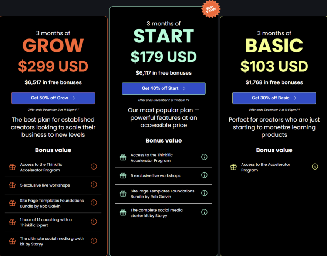Image resolution: width=327 pixels, height=256 pixels.
Task: Select the Get 50% off Grow button
Action: click(x=53, y=98)
